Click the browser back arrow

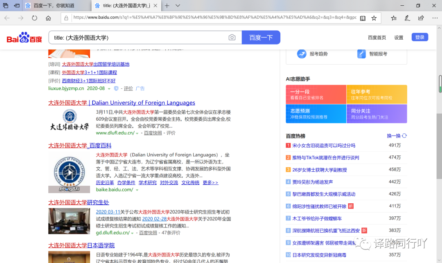[x=7, y=18]
